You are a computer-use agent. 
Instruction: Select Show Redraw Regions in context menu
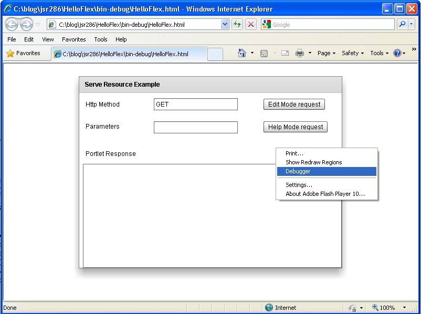(x=327, y=162)
